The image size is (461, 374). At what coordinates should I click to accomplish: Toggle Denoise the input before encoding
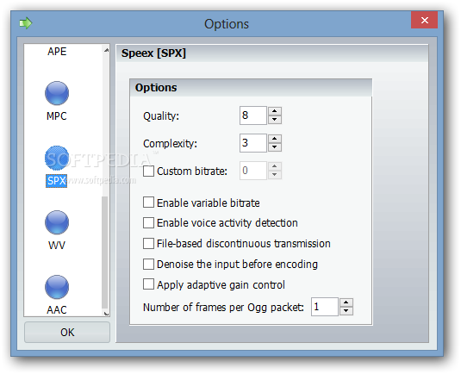148,264
